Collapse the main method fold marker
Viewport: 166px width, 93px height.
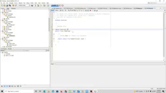(54, 39)
